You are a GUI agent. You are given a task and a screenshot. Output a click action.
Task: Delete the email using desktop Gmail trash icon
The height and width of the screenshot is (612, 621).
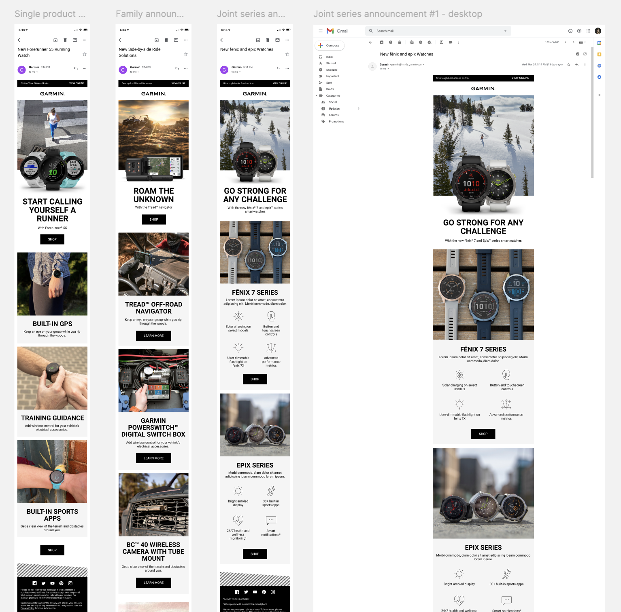click(400, 42)
